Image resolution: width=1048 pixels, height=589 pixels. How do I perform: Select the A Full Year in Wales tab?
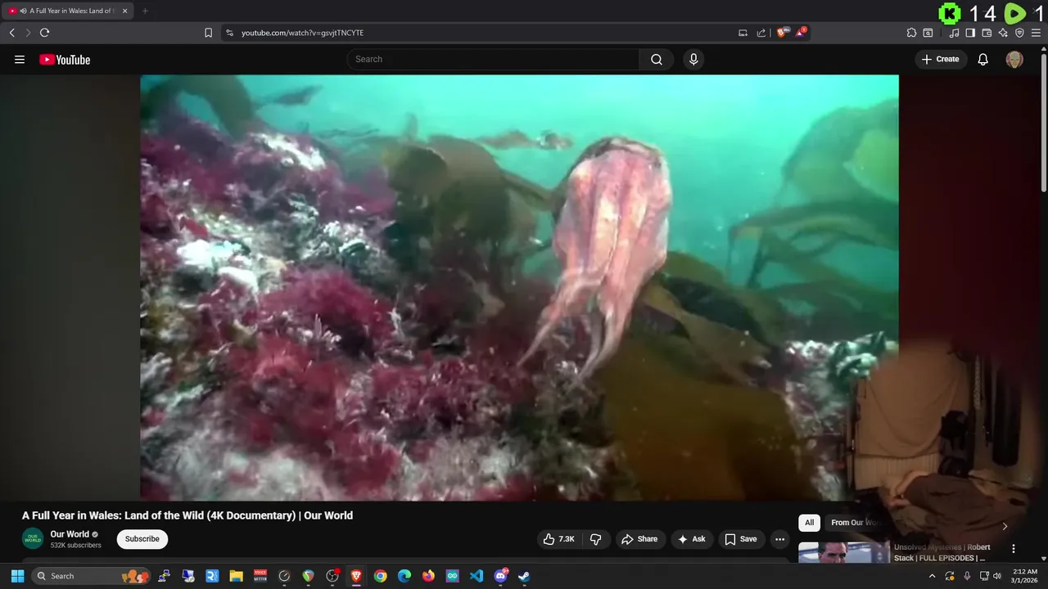click(67, 11)
